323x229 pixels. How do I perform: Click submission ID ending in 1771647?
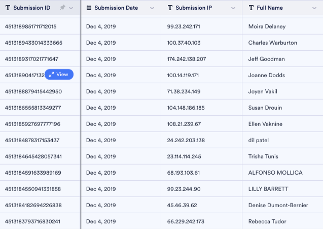pyautogui.click(x=31, y=59)
